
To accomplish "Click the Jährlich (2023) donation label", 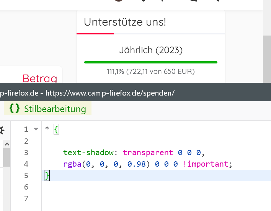I will pyautogui.click(x=151, y=50).
